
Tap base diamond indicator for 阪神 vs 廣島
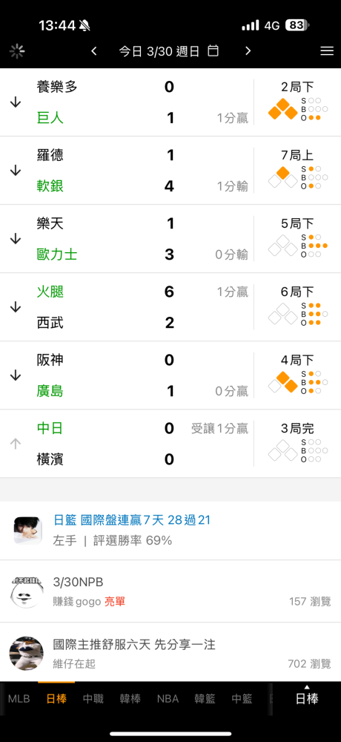pos(283,382)
